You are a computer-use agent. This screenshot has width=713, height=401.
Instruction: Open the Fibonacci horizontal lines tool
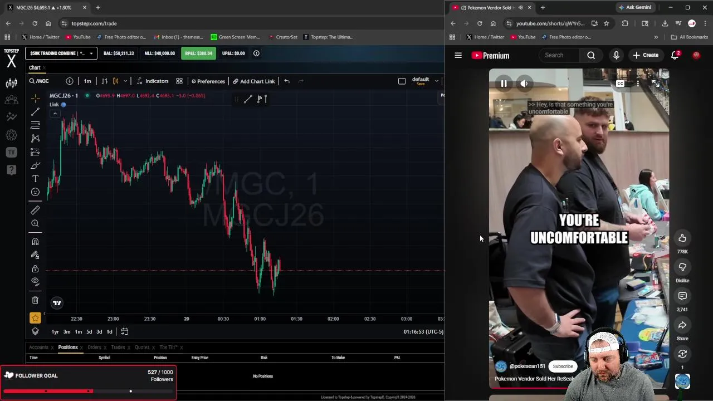(x=35, y=125)
